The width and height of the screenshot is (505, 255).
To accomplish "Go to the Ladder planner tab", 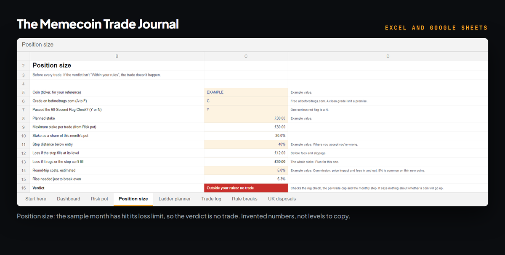I will tap(175, 199).
